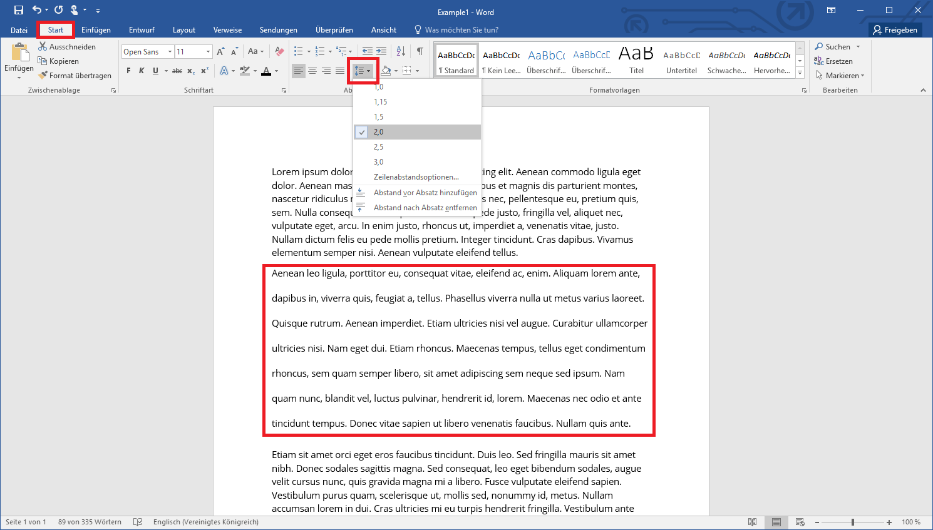The height and width of the screenshot is (530, 933).
Task: Increase the font size with the grow font button
Action: pos(220,52)
